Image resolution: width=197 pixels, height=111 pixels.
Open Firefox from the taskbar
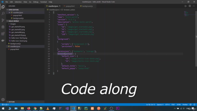(x=29, y=108)
